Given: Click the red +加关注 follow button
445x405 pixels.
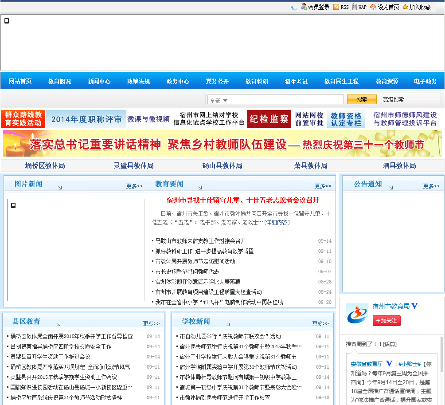Looking at the screenshot, I should pos(386,321).
